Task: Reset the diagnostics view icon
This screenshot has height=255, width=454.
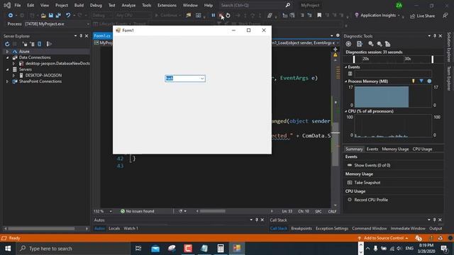Action: click(388, 44)
